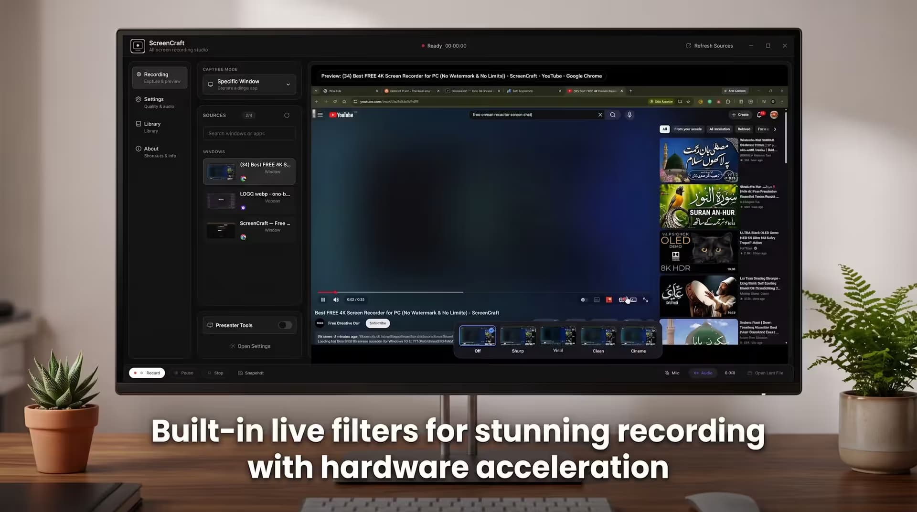This screenshot has width=917, height=512.
Task: Take a Snapshot of the screen
Action: coord(251,373)
